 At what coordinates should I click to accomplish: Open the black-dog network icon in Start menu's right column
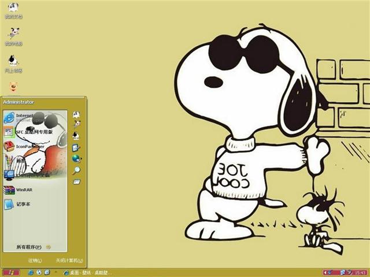76,136
